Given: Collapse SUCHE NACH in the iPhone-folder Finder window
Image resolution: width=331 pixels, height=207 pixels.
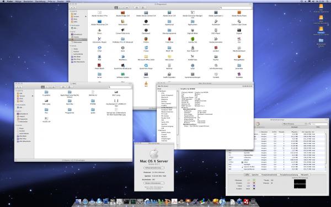Looking at the screenshot, I should (x=16, y=125).
